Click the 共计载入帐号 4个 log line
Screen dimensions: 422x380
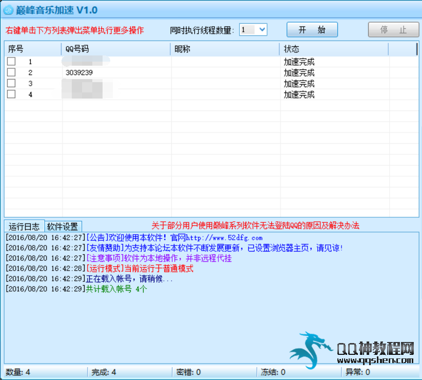(76, 289)
